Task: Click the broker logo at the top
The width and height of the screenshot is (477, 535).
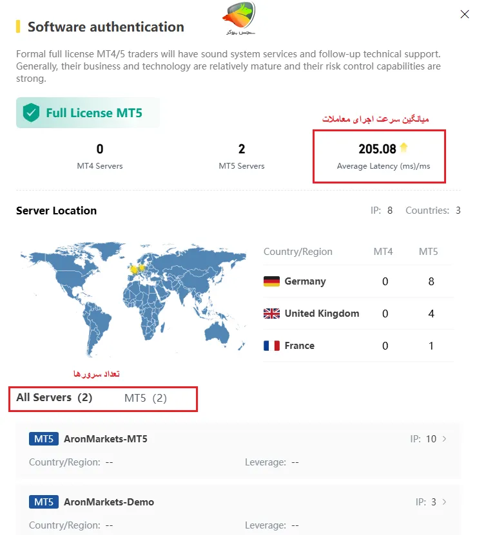Action: [x=239, y=18]
